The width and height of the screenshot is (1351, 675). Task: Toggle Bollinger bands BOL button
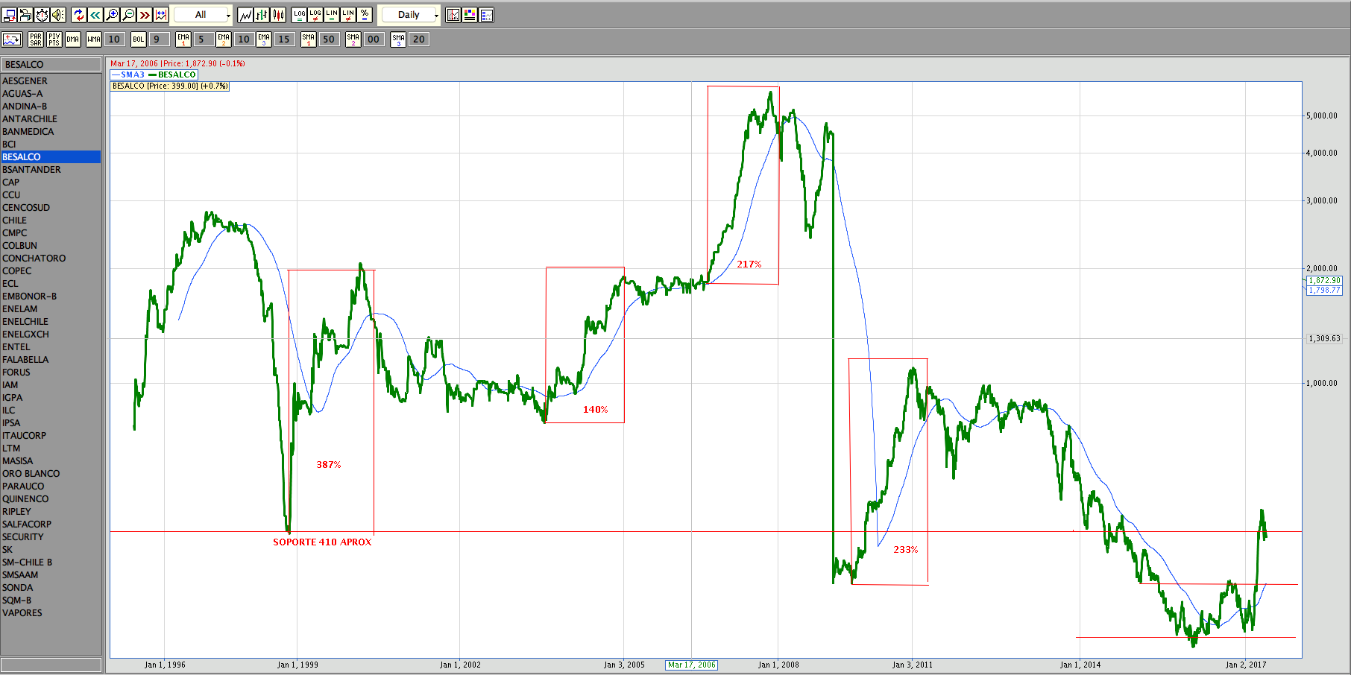139,39
